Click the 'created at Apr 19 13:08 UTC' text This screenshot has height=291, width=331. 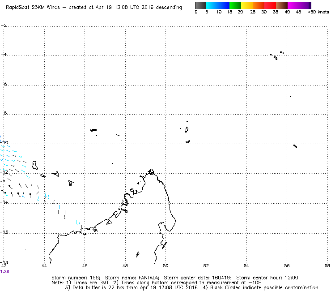(x=103, y=8)
